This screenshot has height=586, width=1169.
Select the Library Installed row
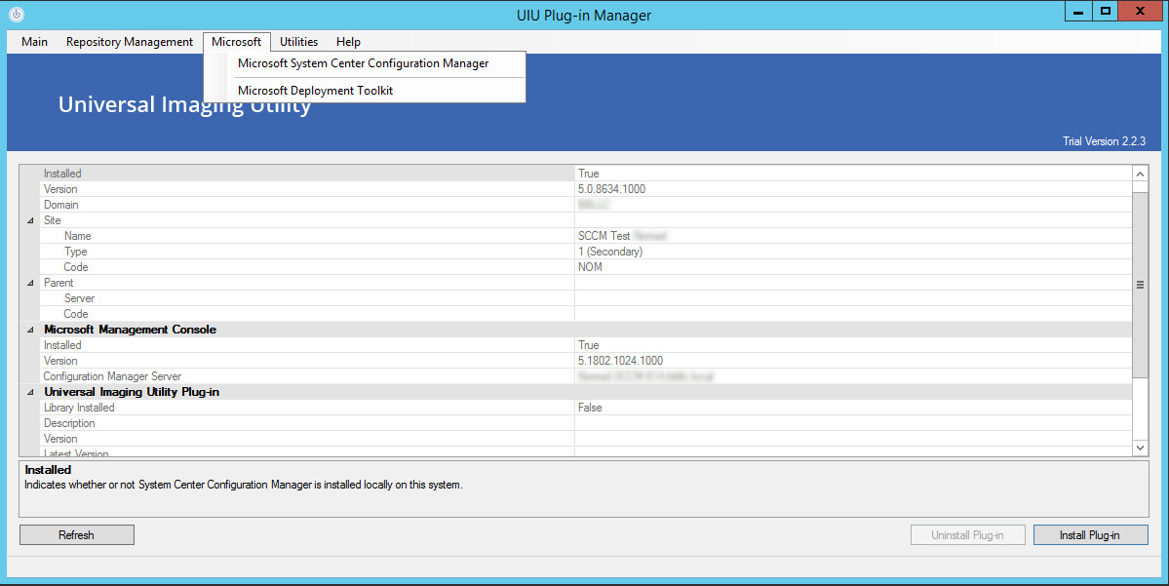coord(585,407)
